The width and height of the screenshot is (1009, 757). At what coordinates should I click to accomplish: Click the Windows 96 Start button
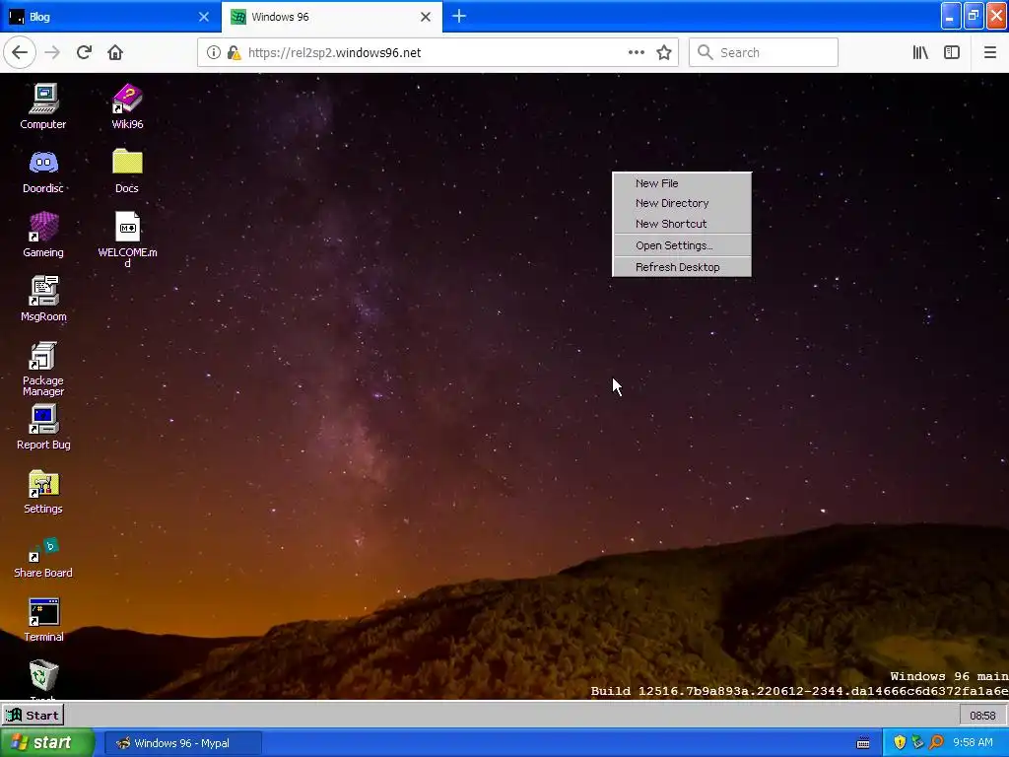(x=33, y=716)
